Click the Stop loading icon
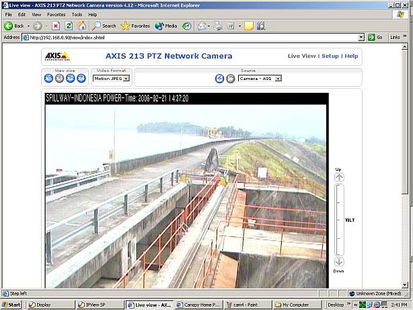 tap(56, 26)
